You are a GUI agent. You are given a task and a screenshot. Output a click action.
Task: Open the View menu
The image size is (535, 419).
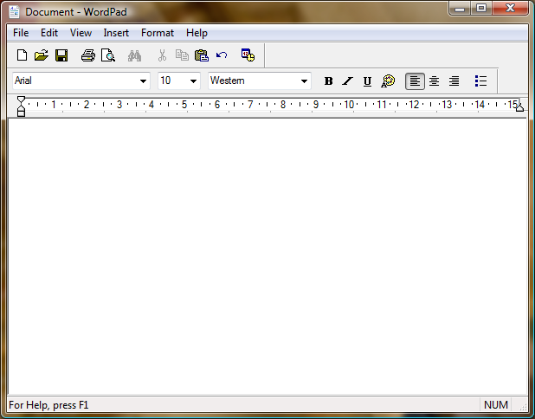pos(81,33)
